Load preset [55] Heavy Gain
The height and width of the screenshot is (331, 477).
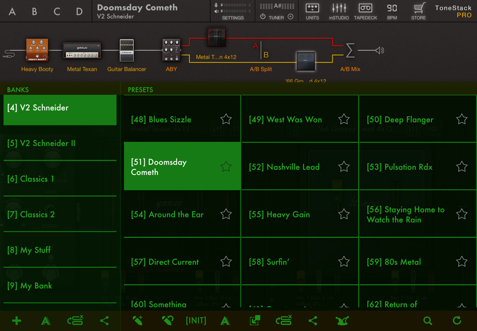tap(300, 213)
